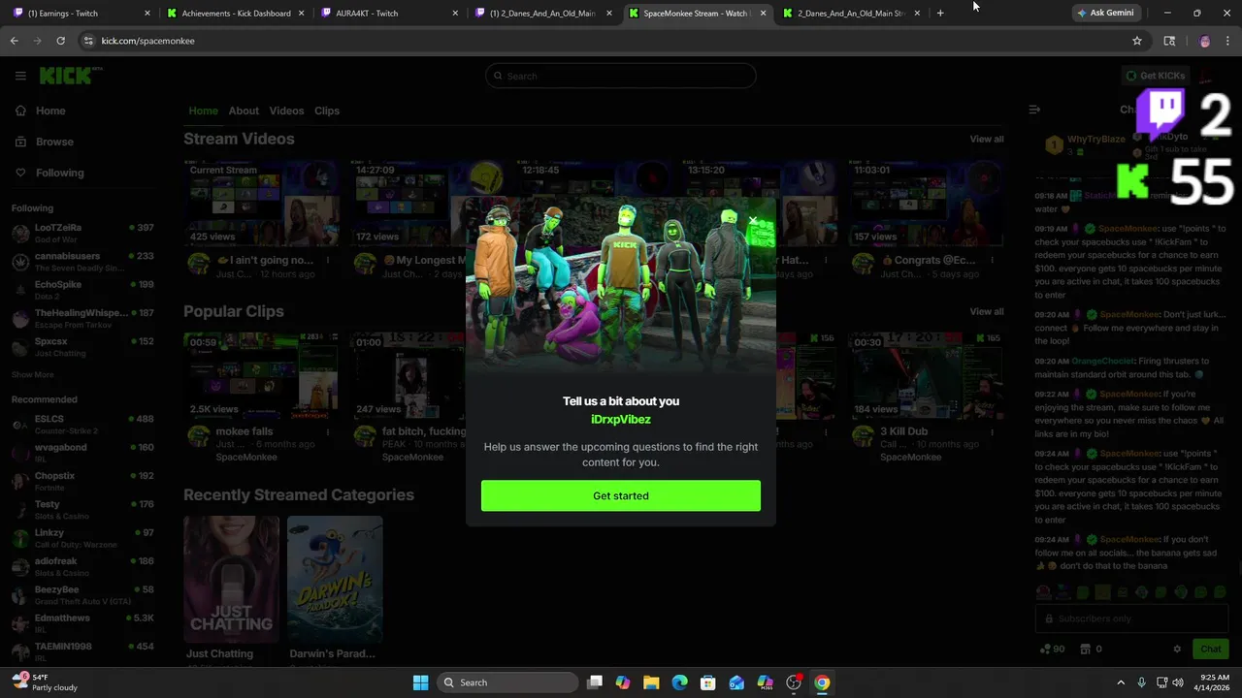This screenshot has height=698, width=1242.
Task: Click Get KICKs button in header
Action: (1155, 76)
